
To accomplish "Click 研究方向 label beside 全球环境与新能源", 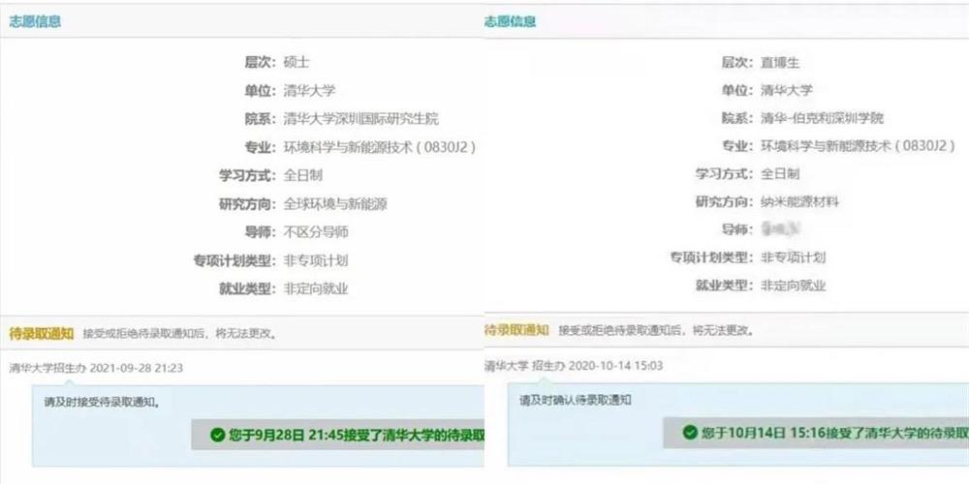I will [x=247, y=203].
